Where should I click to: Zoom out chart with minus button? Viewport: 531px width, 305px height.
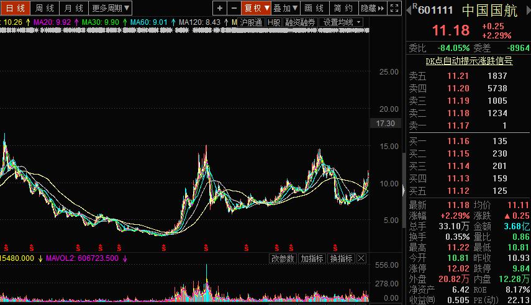tap(234, 8)
